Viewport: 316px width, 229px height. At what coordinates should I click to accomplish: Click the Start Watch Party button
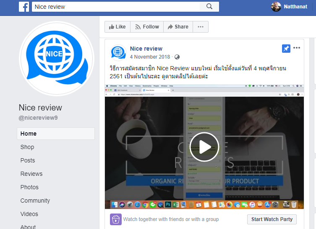272,219
